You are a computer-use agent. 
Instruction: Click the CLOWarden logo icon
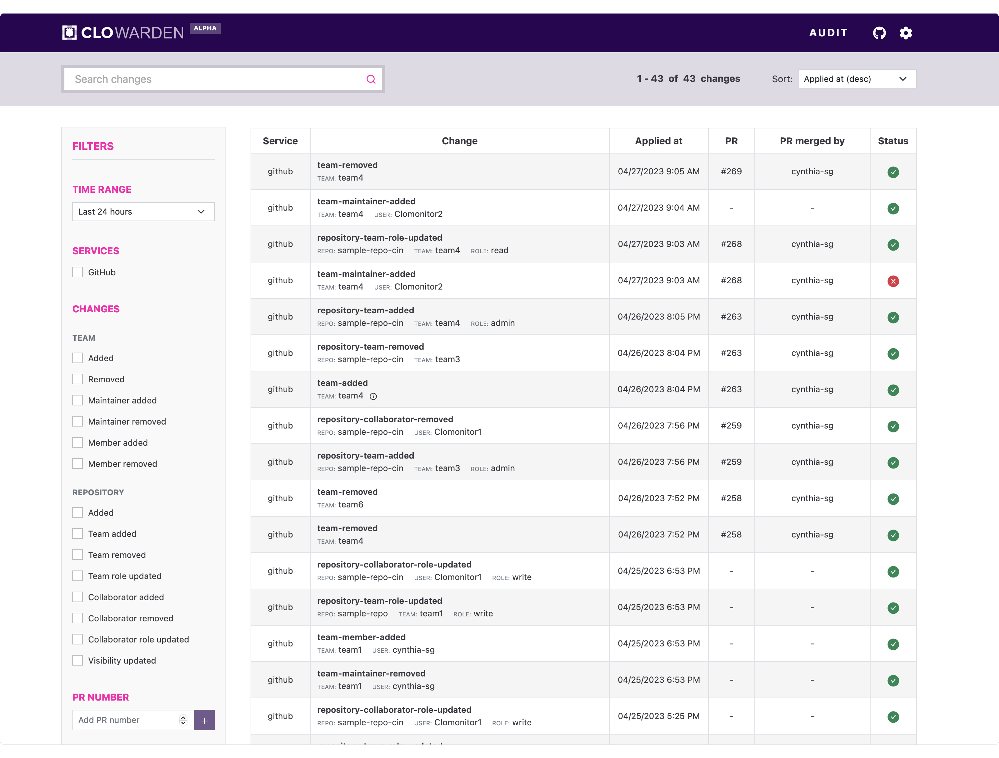70,33
